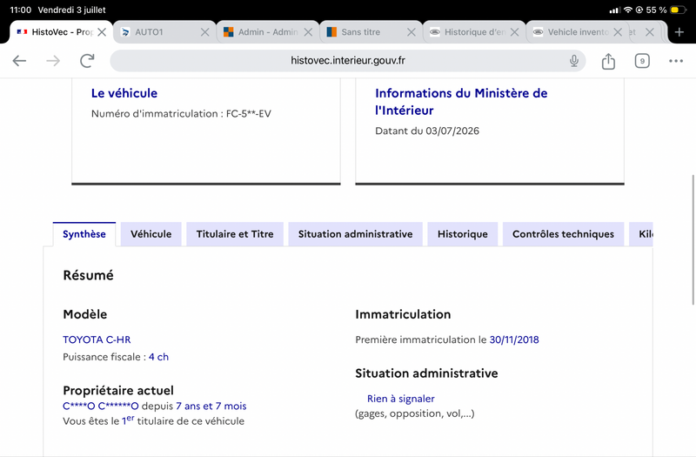Go back to the previous page
The image size is (696, 457).
click(19, 61)
